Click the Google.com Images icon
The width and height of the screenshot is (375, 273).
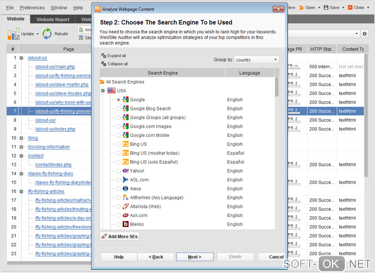coord(126,126)
